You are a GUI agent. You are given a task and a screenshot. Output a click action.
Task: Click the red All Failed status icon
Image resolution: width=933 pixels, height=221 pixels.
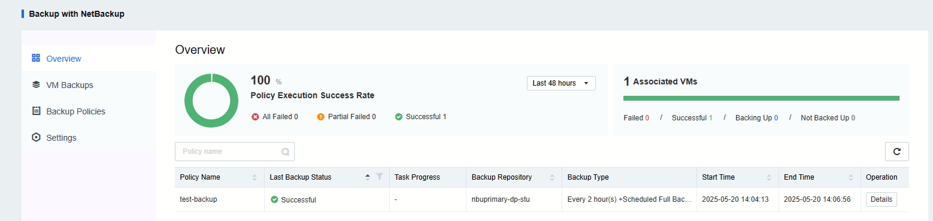tap(256, 117)
